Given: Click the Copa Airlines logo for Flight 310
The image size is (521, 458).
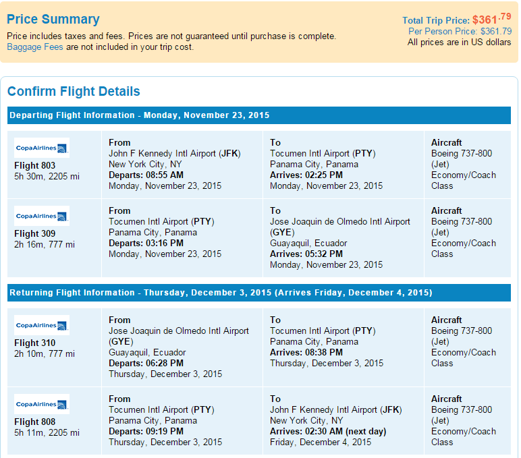Looking at the screenshot, I should coord(42,325).
